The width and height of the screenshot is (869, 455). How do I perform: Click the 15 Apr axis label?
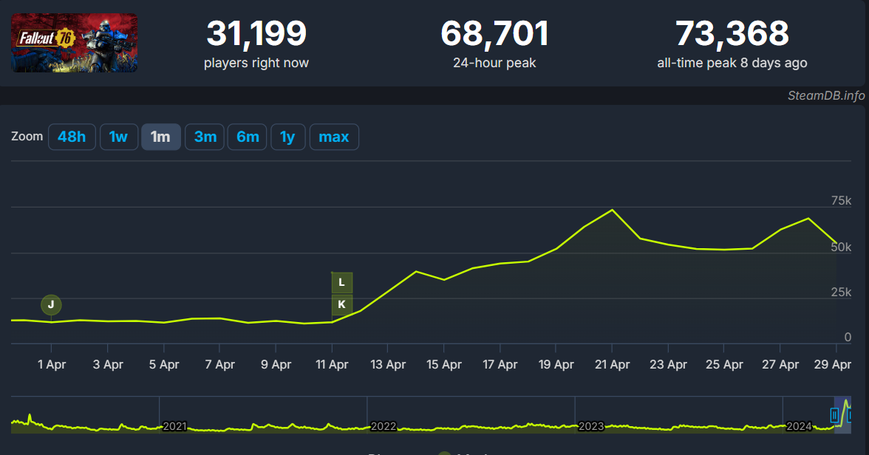click(444, 365)
